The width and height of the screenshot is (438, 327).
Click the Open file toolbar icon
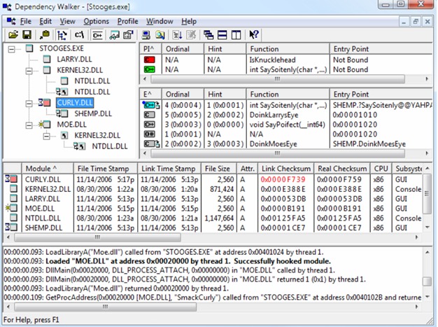pyautogui.click(x=13, y=35)
